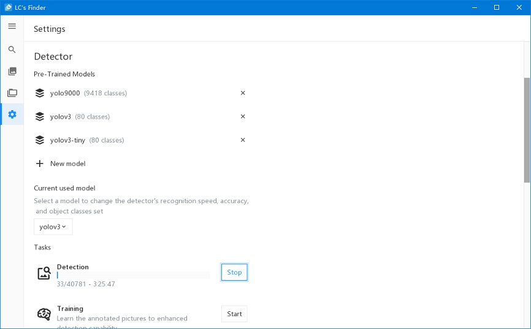Viewport: 531px width, 329px height.
Task: Minimize the LC's Finder window
Action: pos(475,7)
